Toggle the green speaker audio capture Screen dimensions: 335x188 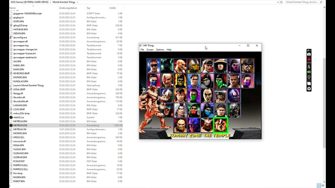point(309,72)
